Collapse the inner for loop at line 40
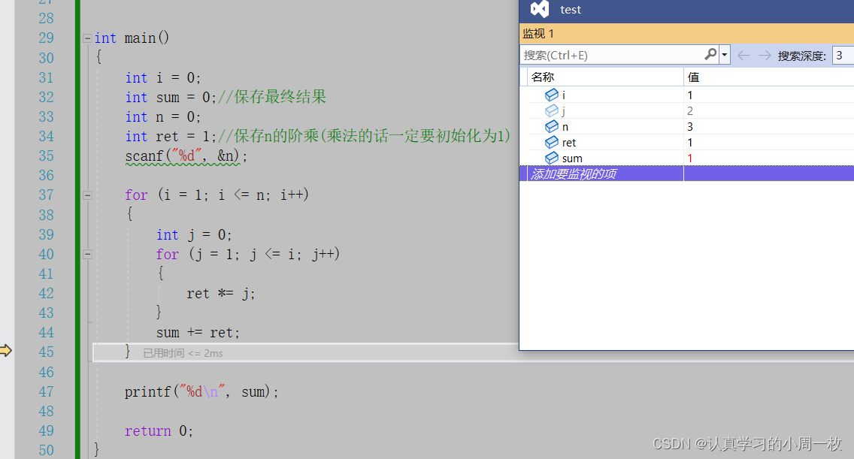The height and width of the screenshot is (459, 854). pos(87,255)
